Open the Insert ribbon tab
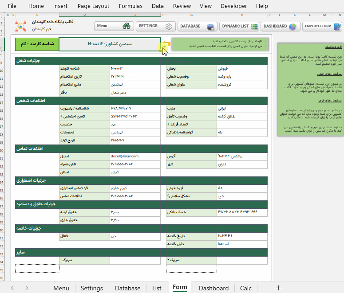The height and width of the screenshot is (293, 344). (60, 6)
